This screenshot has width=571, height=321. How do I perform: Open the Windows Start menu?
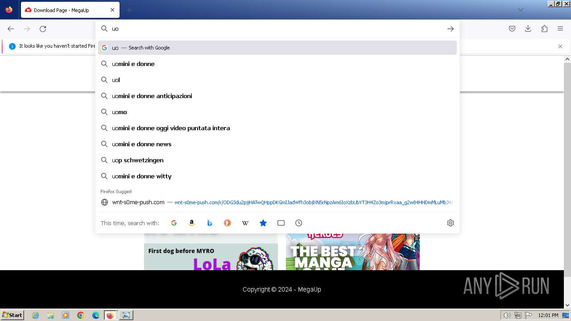point(12,315)
